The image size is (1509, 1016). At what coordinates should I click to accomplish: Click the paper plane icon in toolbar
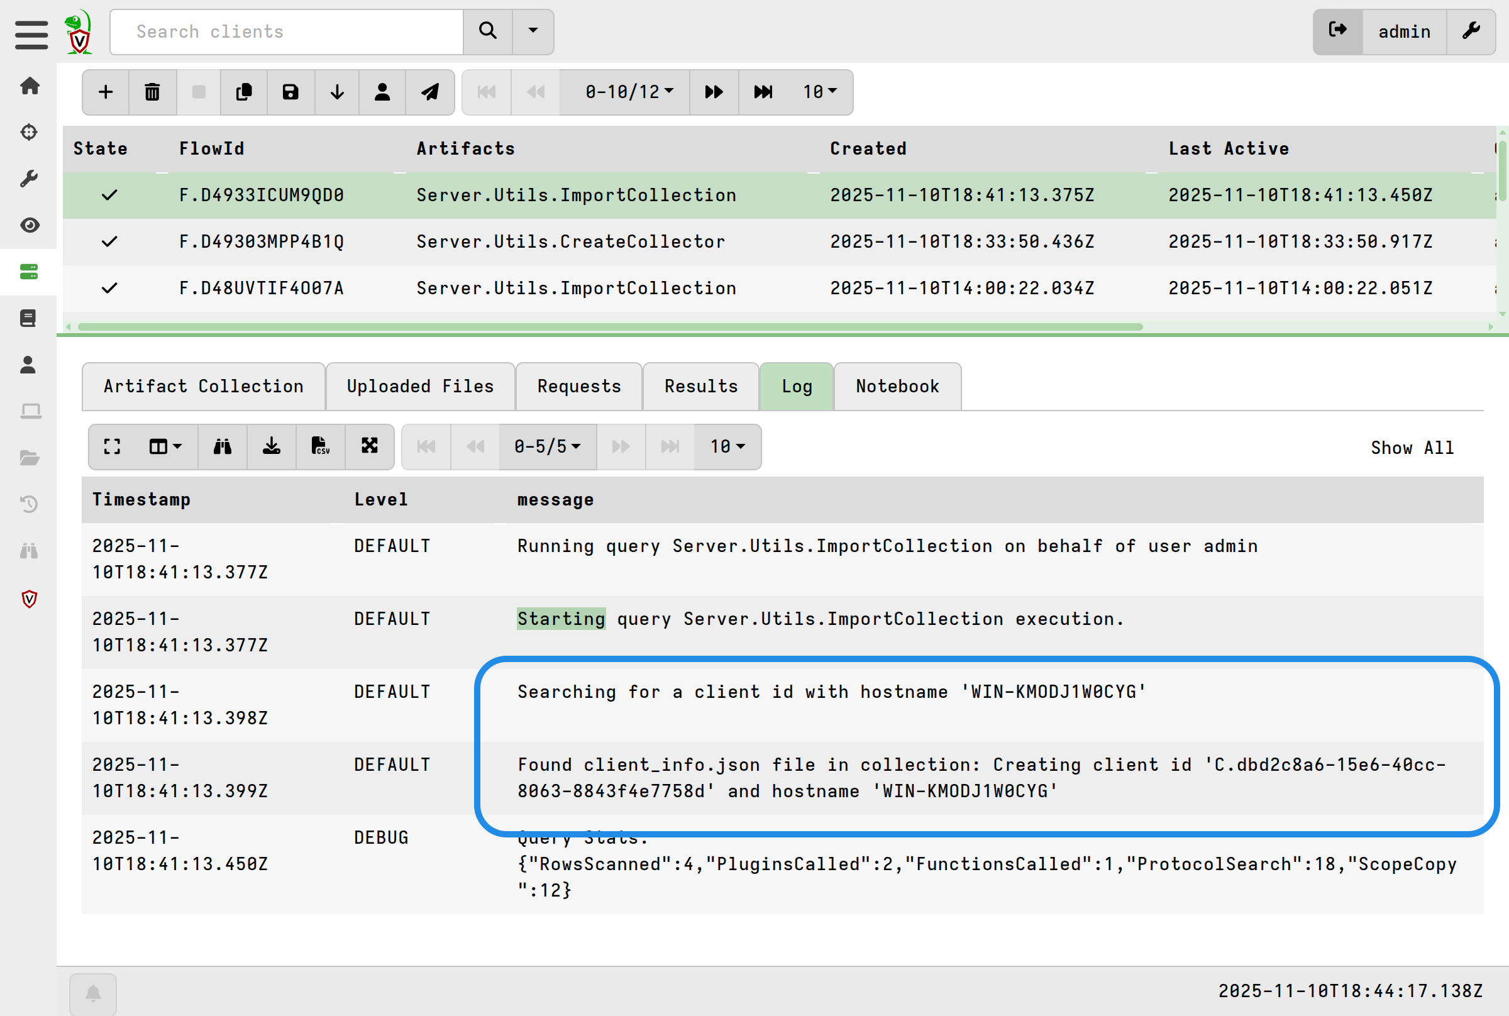tap(430, 92)
